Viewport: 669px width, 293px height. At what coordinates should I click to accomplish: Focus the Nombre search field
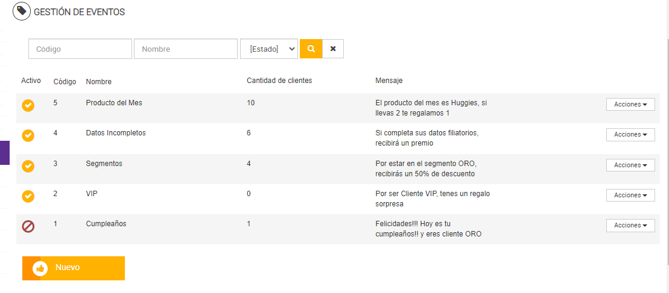(x=186, y=49)
